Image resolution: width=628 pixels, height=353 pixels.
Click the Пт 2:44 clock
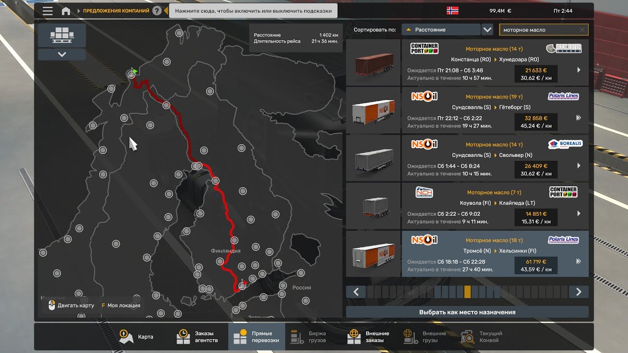coord(562,11)
